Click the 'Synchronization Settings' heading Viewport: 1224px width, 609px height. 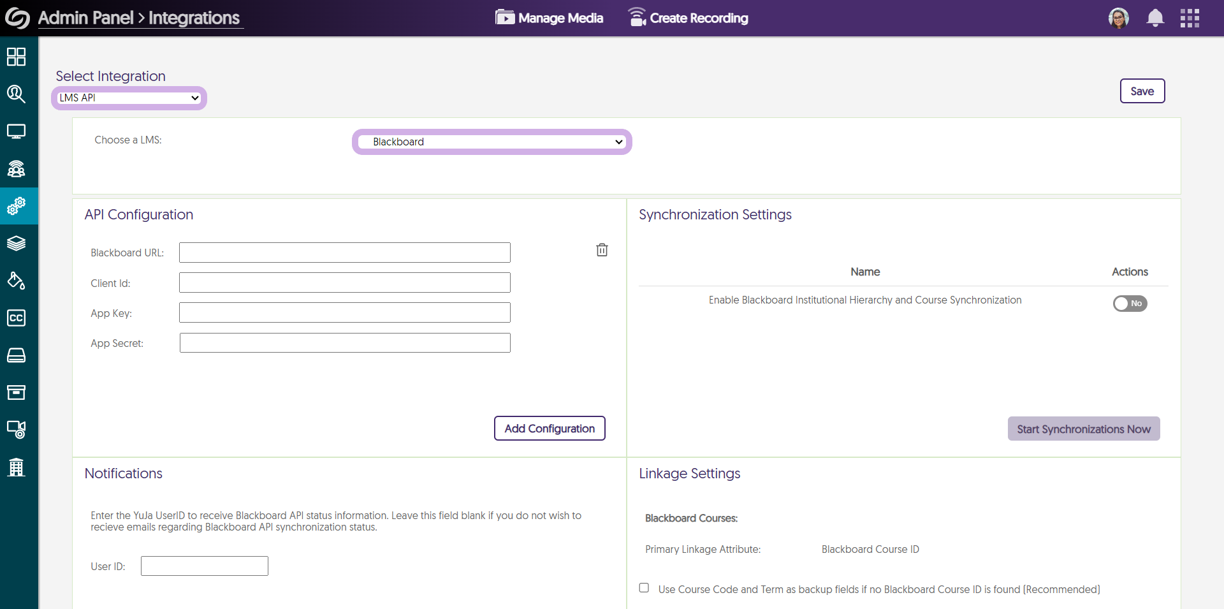tap(715, 215)
